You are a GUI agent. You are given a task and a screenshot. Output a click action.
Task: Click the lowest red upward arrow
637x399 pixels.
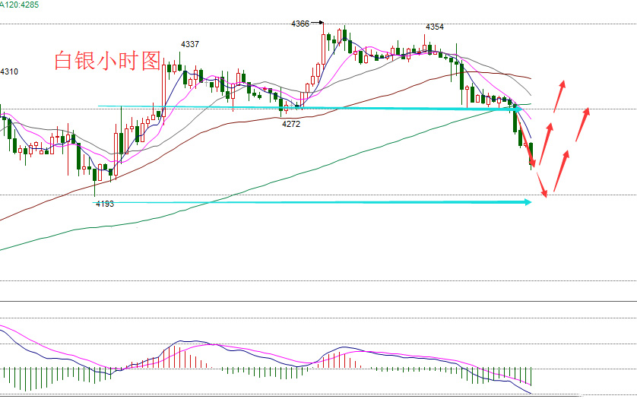pyautogui.click(x=561, y=171)
